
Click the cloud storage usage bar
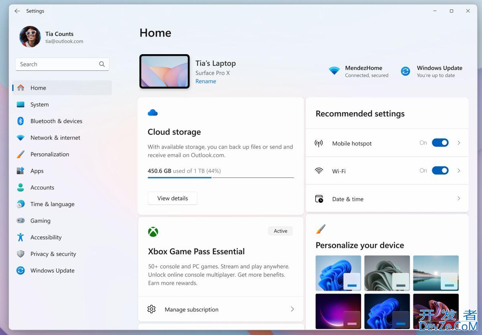click(221, 177)
